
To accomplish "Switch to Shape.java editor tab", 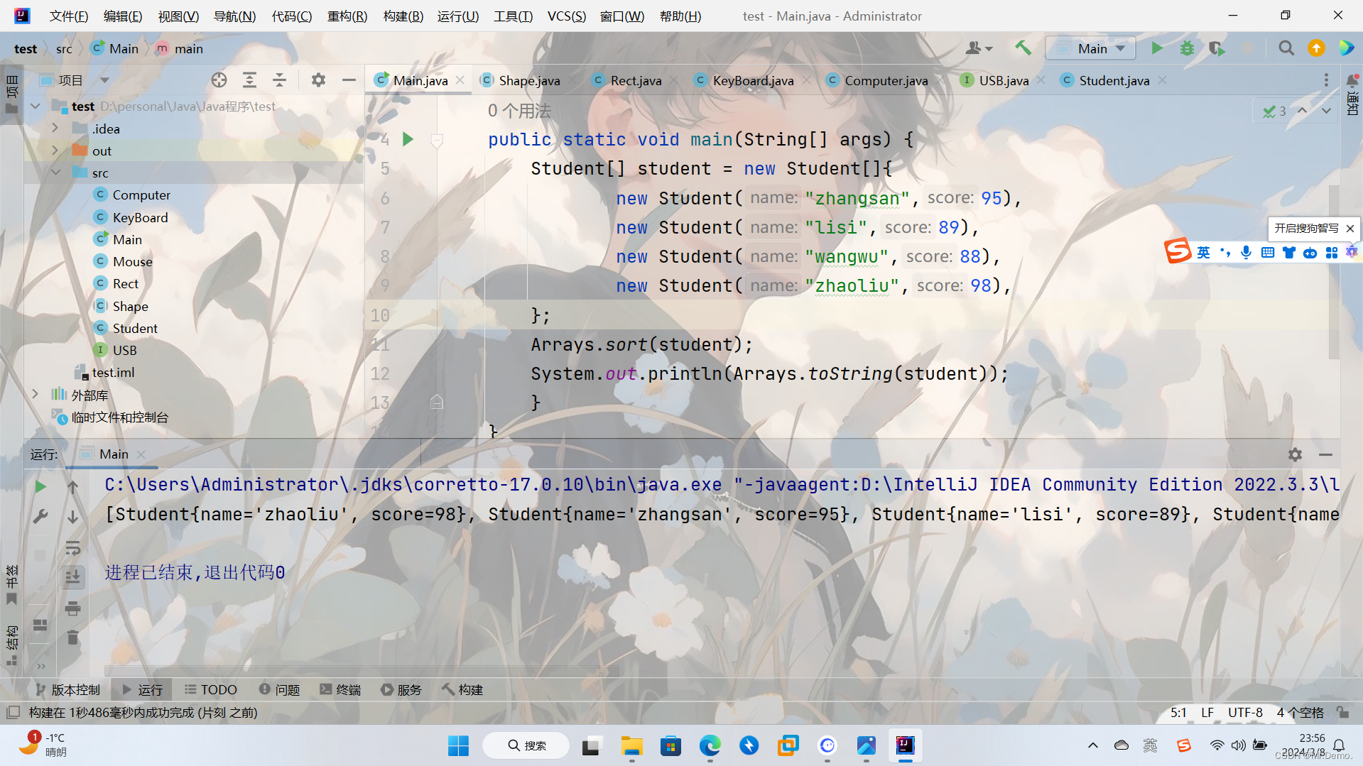I will [x=529, y=80].
